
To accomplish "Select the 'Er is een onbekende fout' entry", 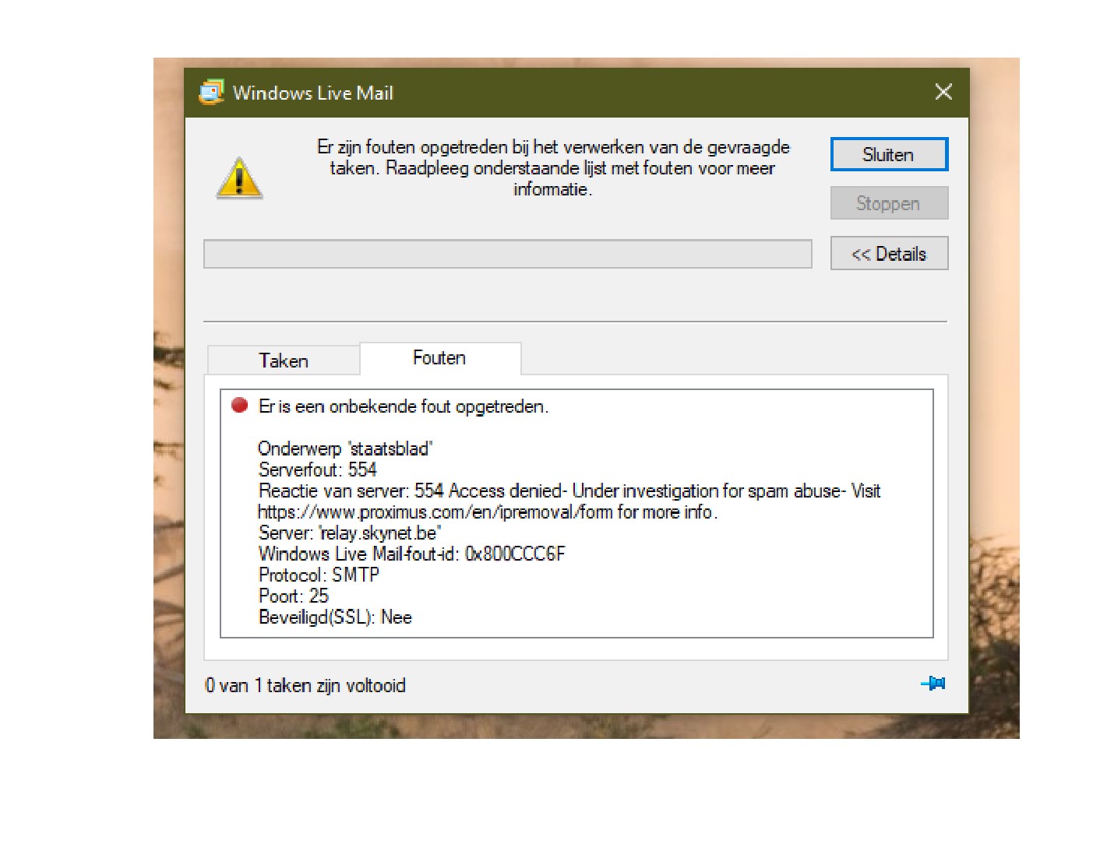I will (x=404, y=406).
